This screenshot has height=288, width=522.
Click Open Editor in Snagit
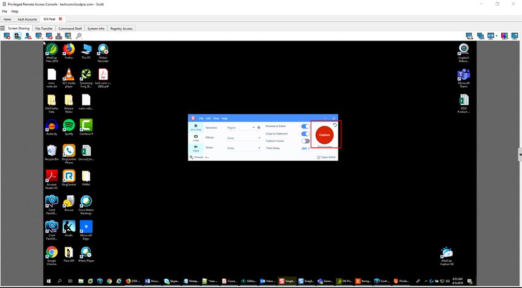pos(326,157)
